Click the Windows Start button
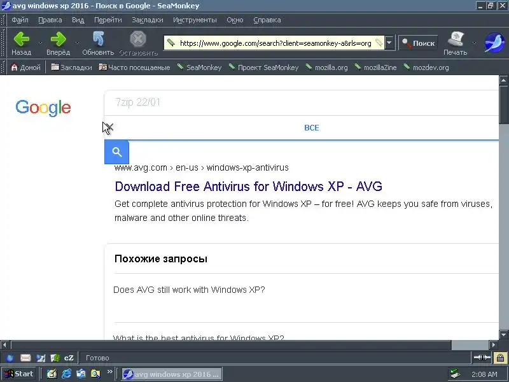This screenshot has width=509, height=382. pyautogui.click(x=18, y=374)
